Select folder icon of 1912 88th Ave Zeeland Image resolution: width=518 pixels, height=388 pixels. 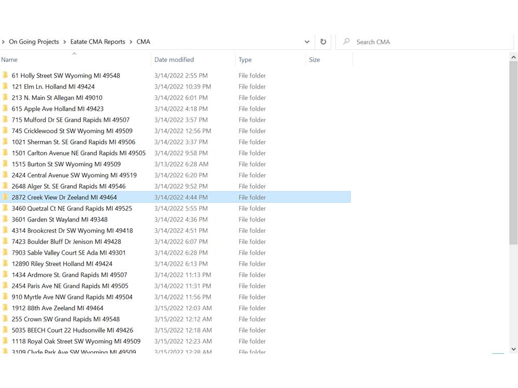click(5, 308)
